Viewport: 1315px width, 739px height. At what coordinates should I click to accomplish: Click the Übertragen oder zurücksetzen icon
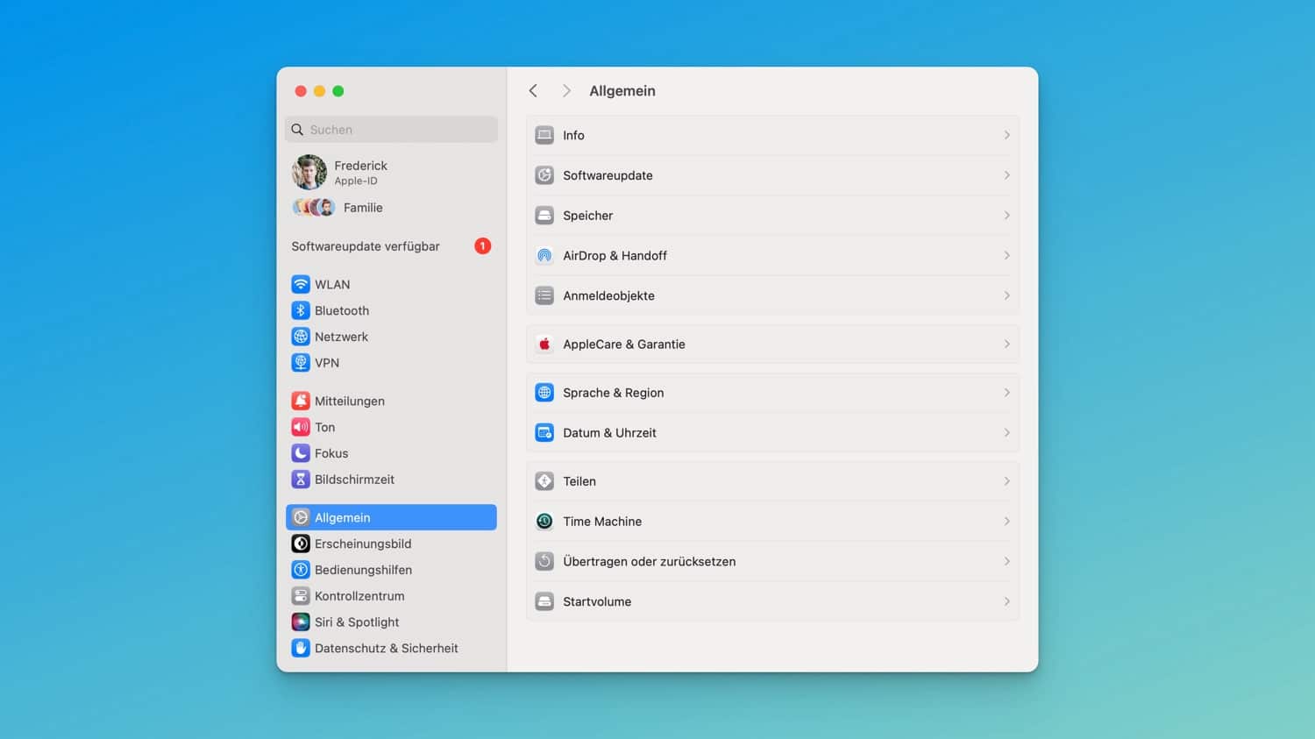[544, 561]
